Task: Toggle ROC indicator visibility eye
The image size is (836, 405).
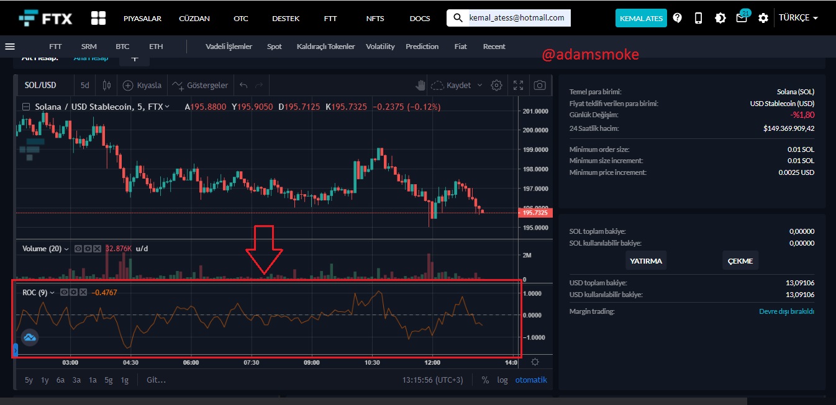Action: [63, 292]
